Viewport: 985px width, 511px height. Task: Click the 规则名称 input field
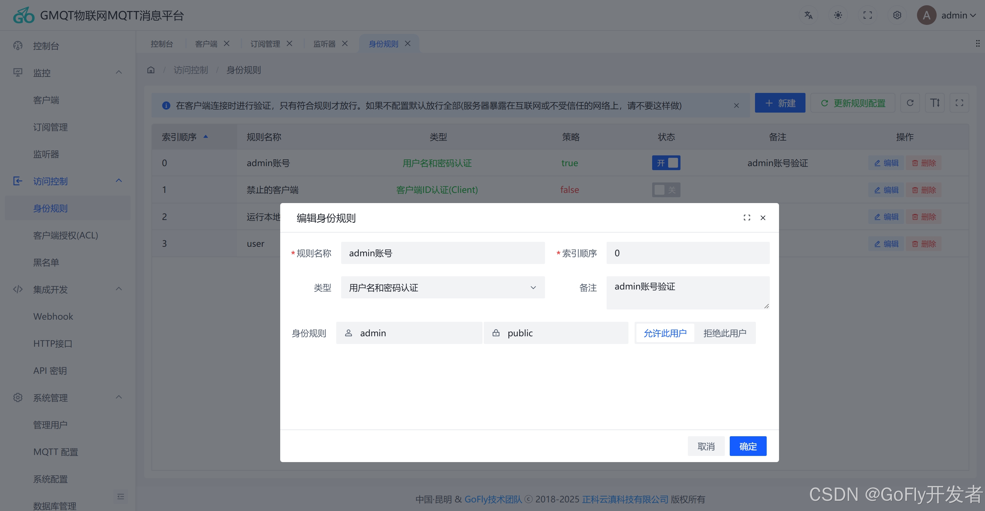pos(442,253)
